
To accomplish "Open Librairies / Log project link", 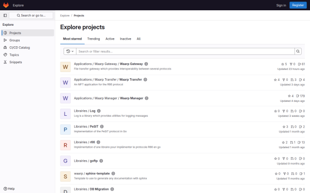I will (85, 111).
